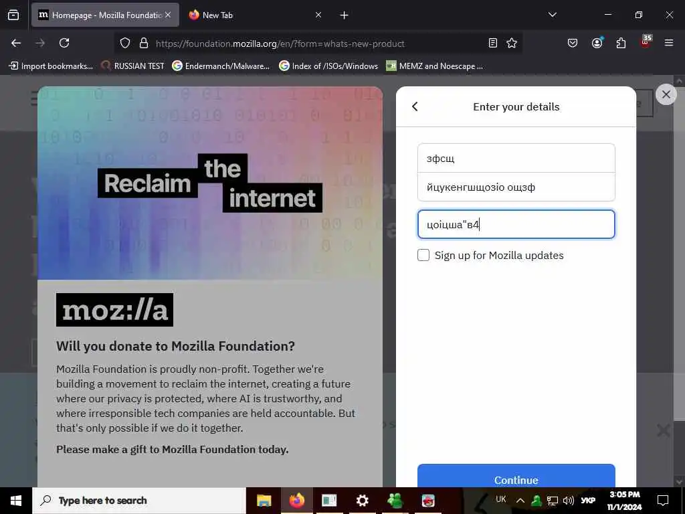Viewport: 685px width, 514px height.
Task: Open Endermanch/Malware bookmark
Action: 221,66
